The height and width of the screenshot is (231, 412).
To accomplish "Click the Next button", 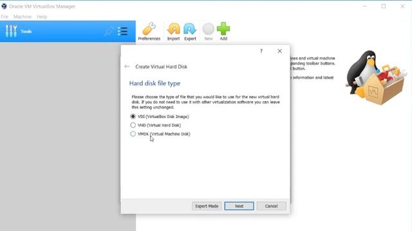I will click(x=239, y=206).
